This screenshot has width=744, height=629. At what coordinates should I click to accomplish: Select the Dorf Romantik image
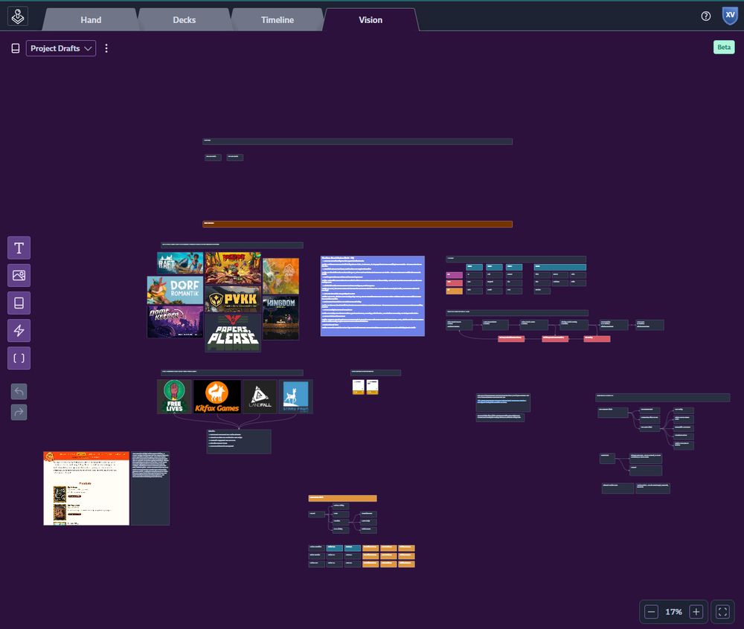coord(175,291)
